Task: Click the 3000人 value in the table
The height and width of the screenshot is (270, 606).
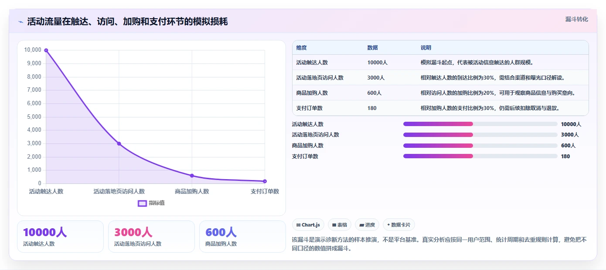Action: pos(376,78)
